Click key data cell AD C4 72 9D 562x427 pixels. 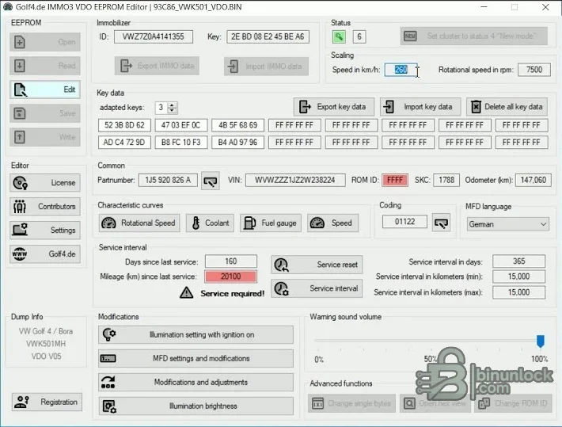pos(124,143)
